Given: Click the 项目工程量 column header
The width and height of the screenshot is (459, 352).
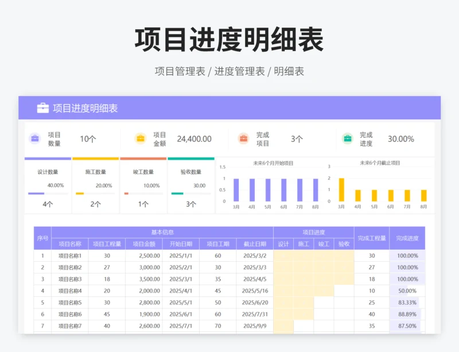Looking at the screenshot, I should click(x=107, y=244).
